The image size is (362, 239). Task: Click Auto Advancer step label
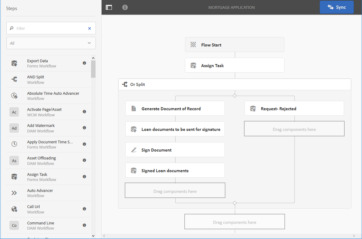coord(40,191)
